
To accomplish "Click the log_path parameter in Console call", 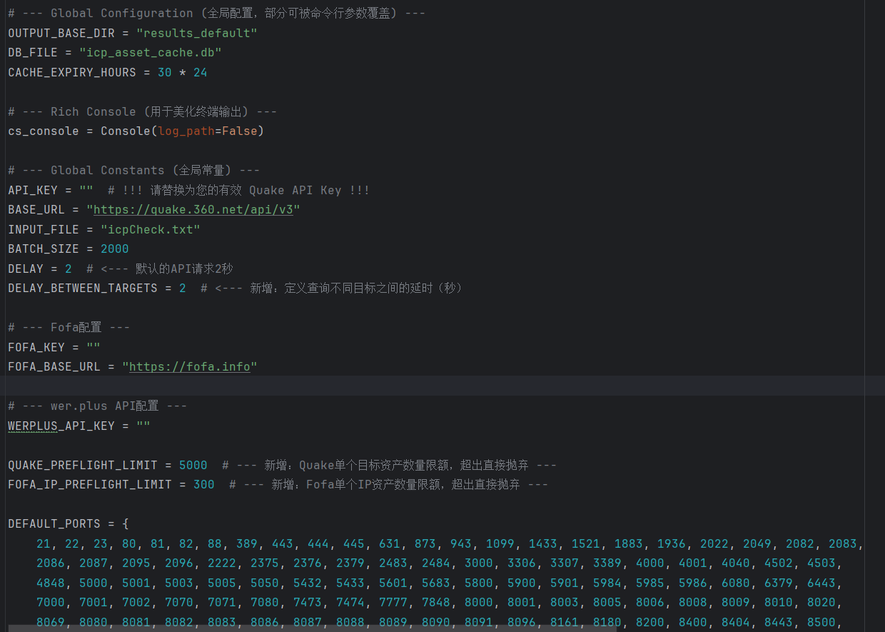I will click(186, 131).
